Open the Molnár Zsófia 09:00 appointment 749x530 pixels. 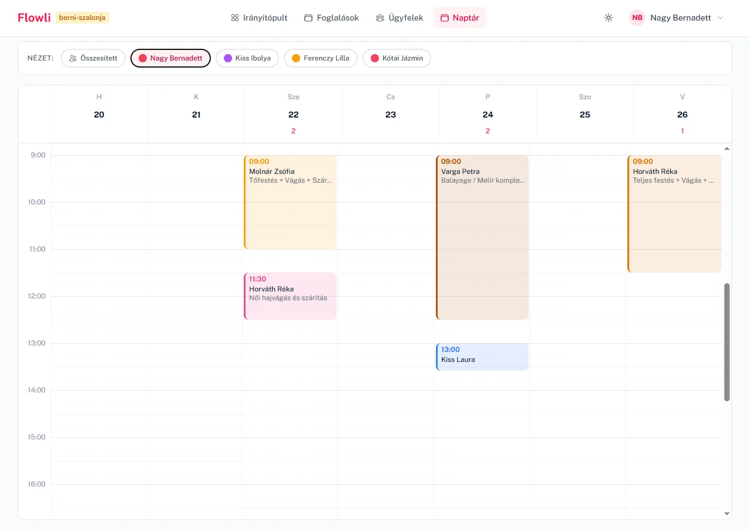click(x=290, y=202)
